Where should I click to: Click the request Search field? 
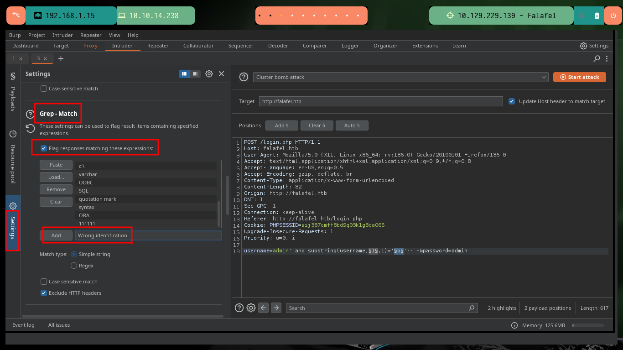pos(382,308)
